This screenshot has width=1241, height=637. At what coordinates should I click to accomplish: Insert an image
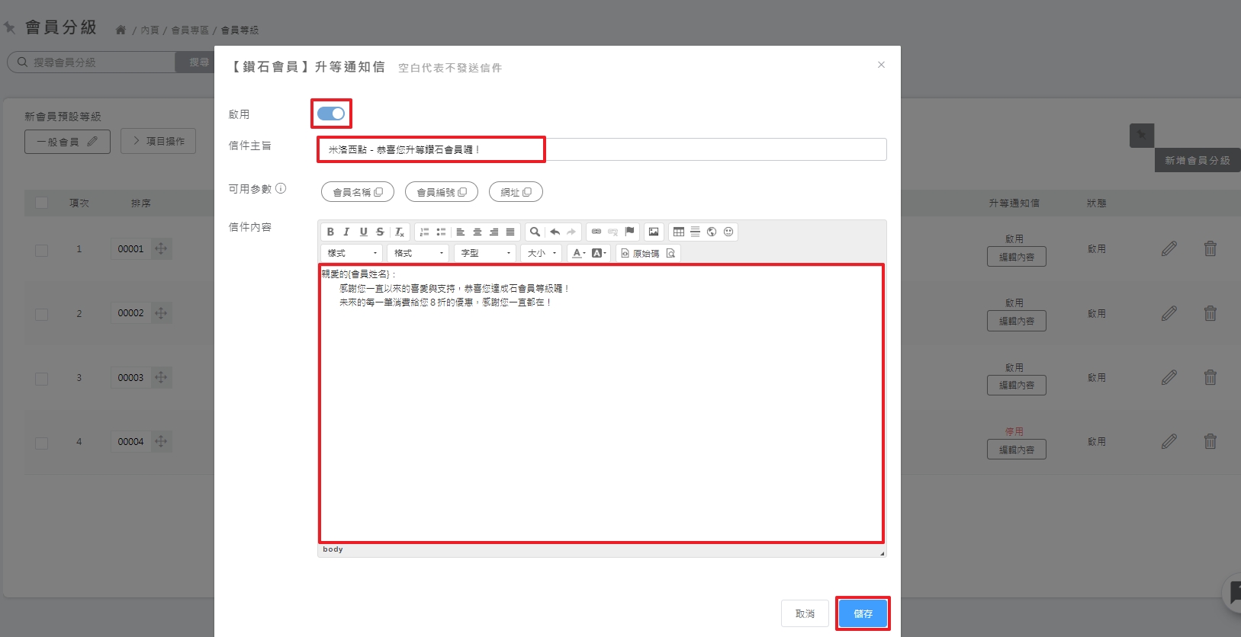[x=654, y=232]
